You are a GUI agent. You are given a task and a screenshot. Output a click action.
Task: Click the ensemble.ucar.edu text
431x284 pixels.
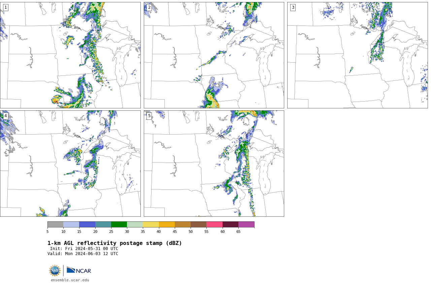click(x=70, y=280)
